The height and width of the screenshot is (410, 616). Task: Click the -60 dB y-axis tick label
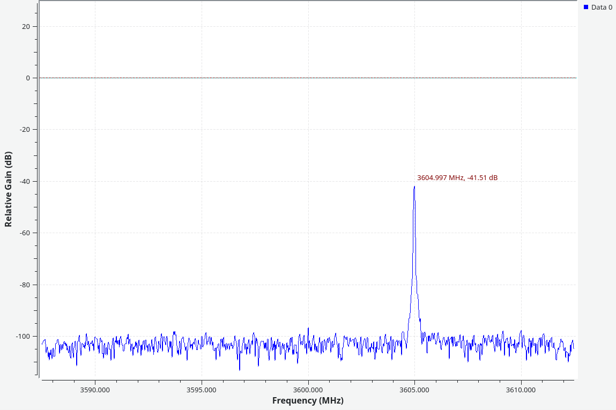[25, 233]
